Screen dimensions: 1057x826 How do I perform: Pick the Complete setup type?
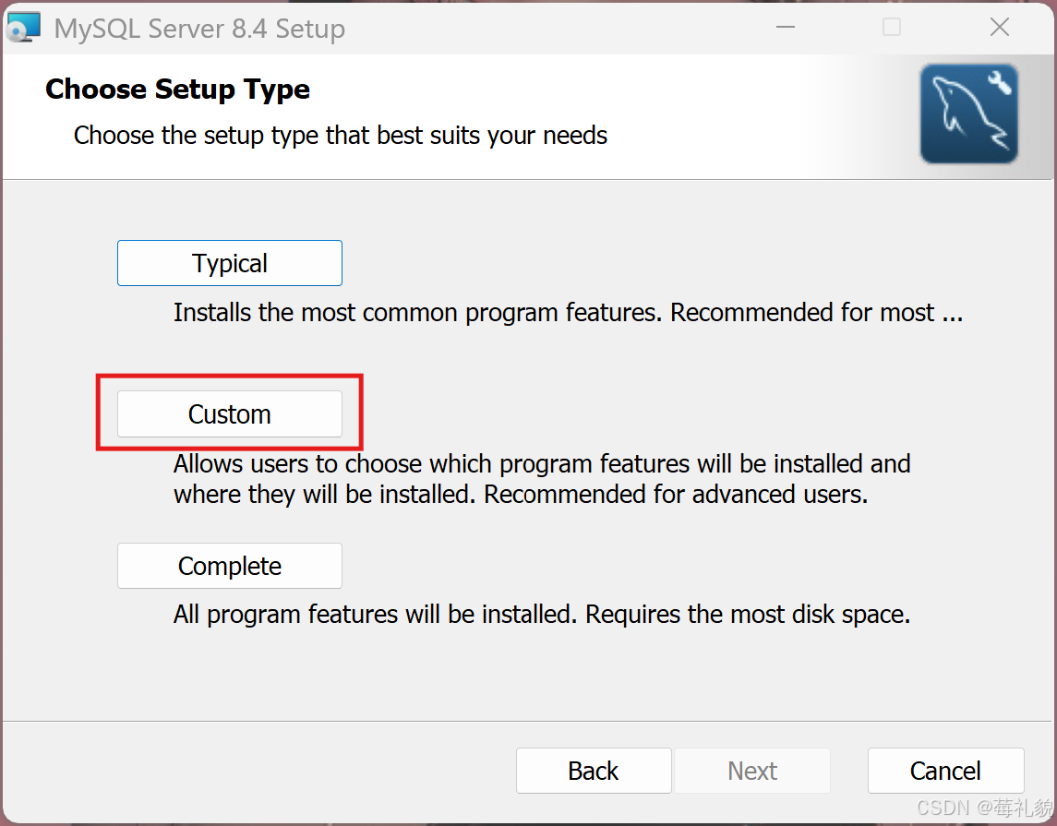229,566
